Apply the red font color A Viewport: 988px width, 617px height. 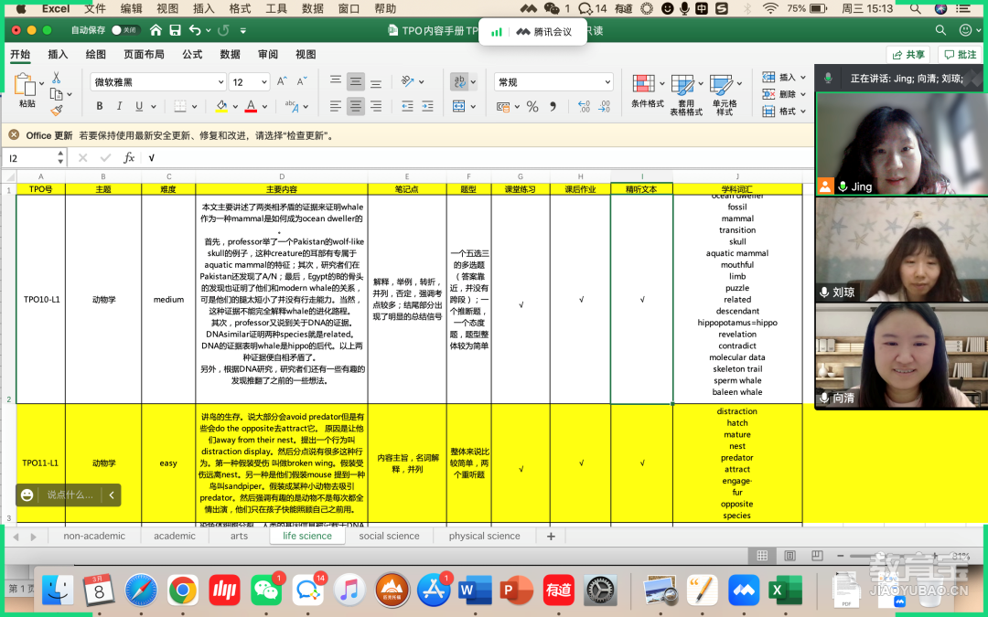[251, 106]
